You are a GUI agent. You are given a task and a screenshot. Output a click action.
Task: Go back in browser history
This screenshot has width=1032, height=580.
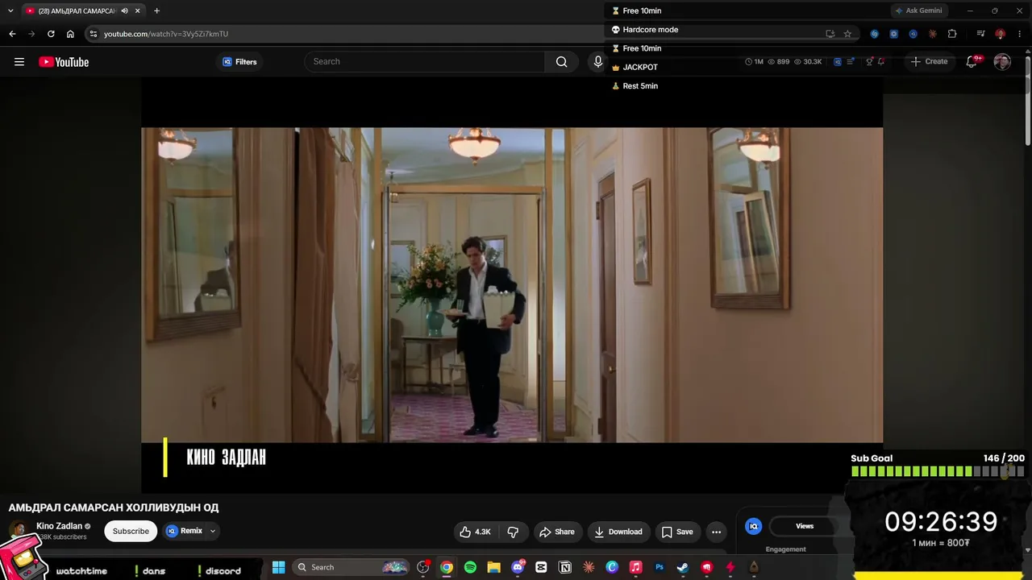click(x=12, y=34)
